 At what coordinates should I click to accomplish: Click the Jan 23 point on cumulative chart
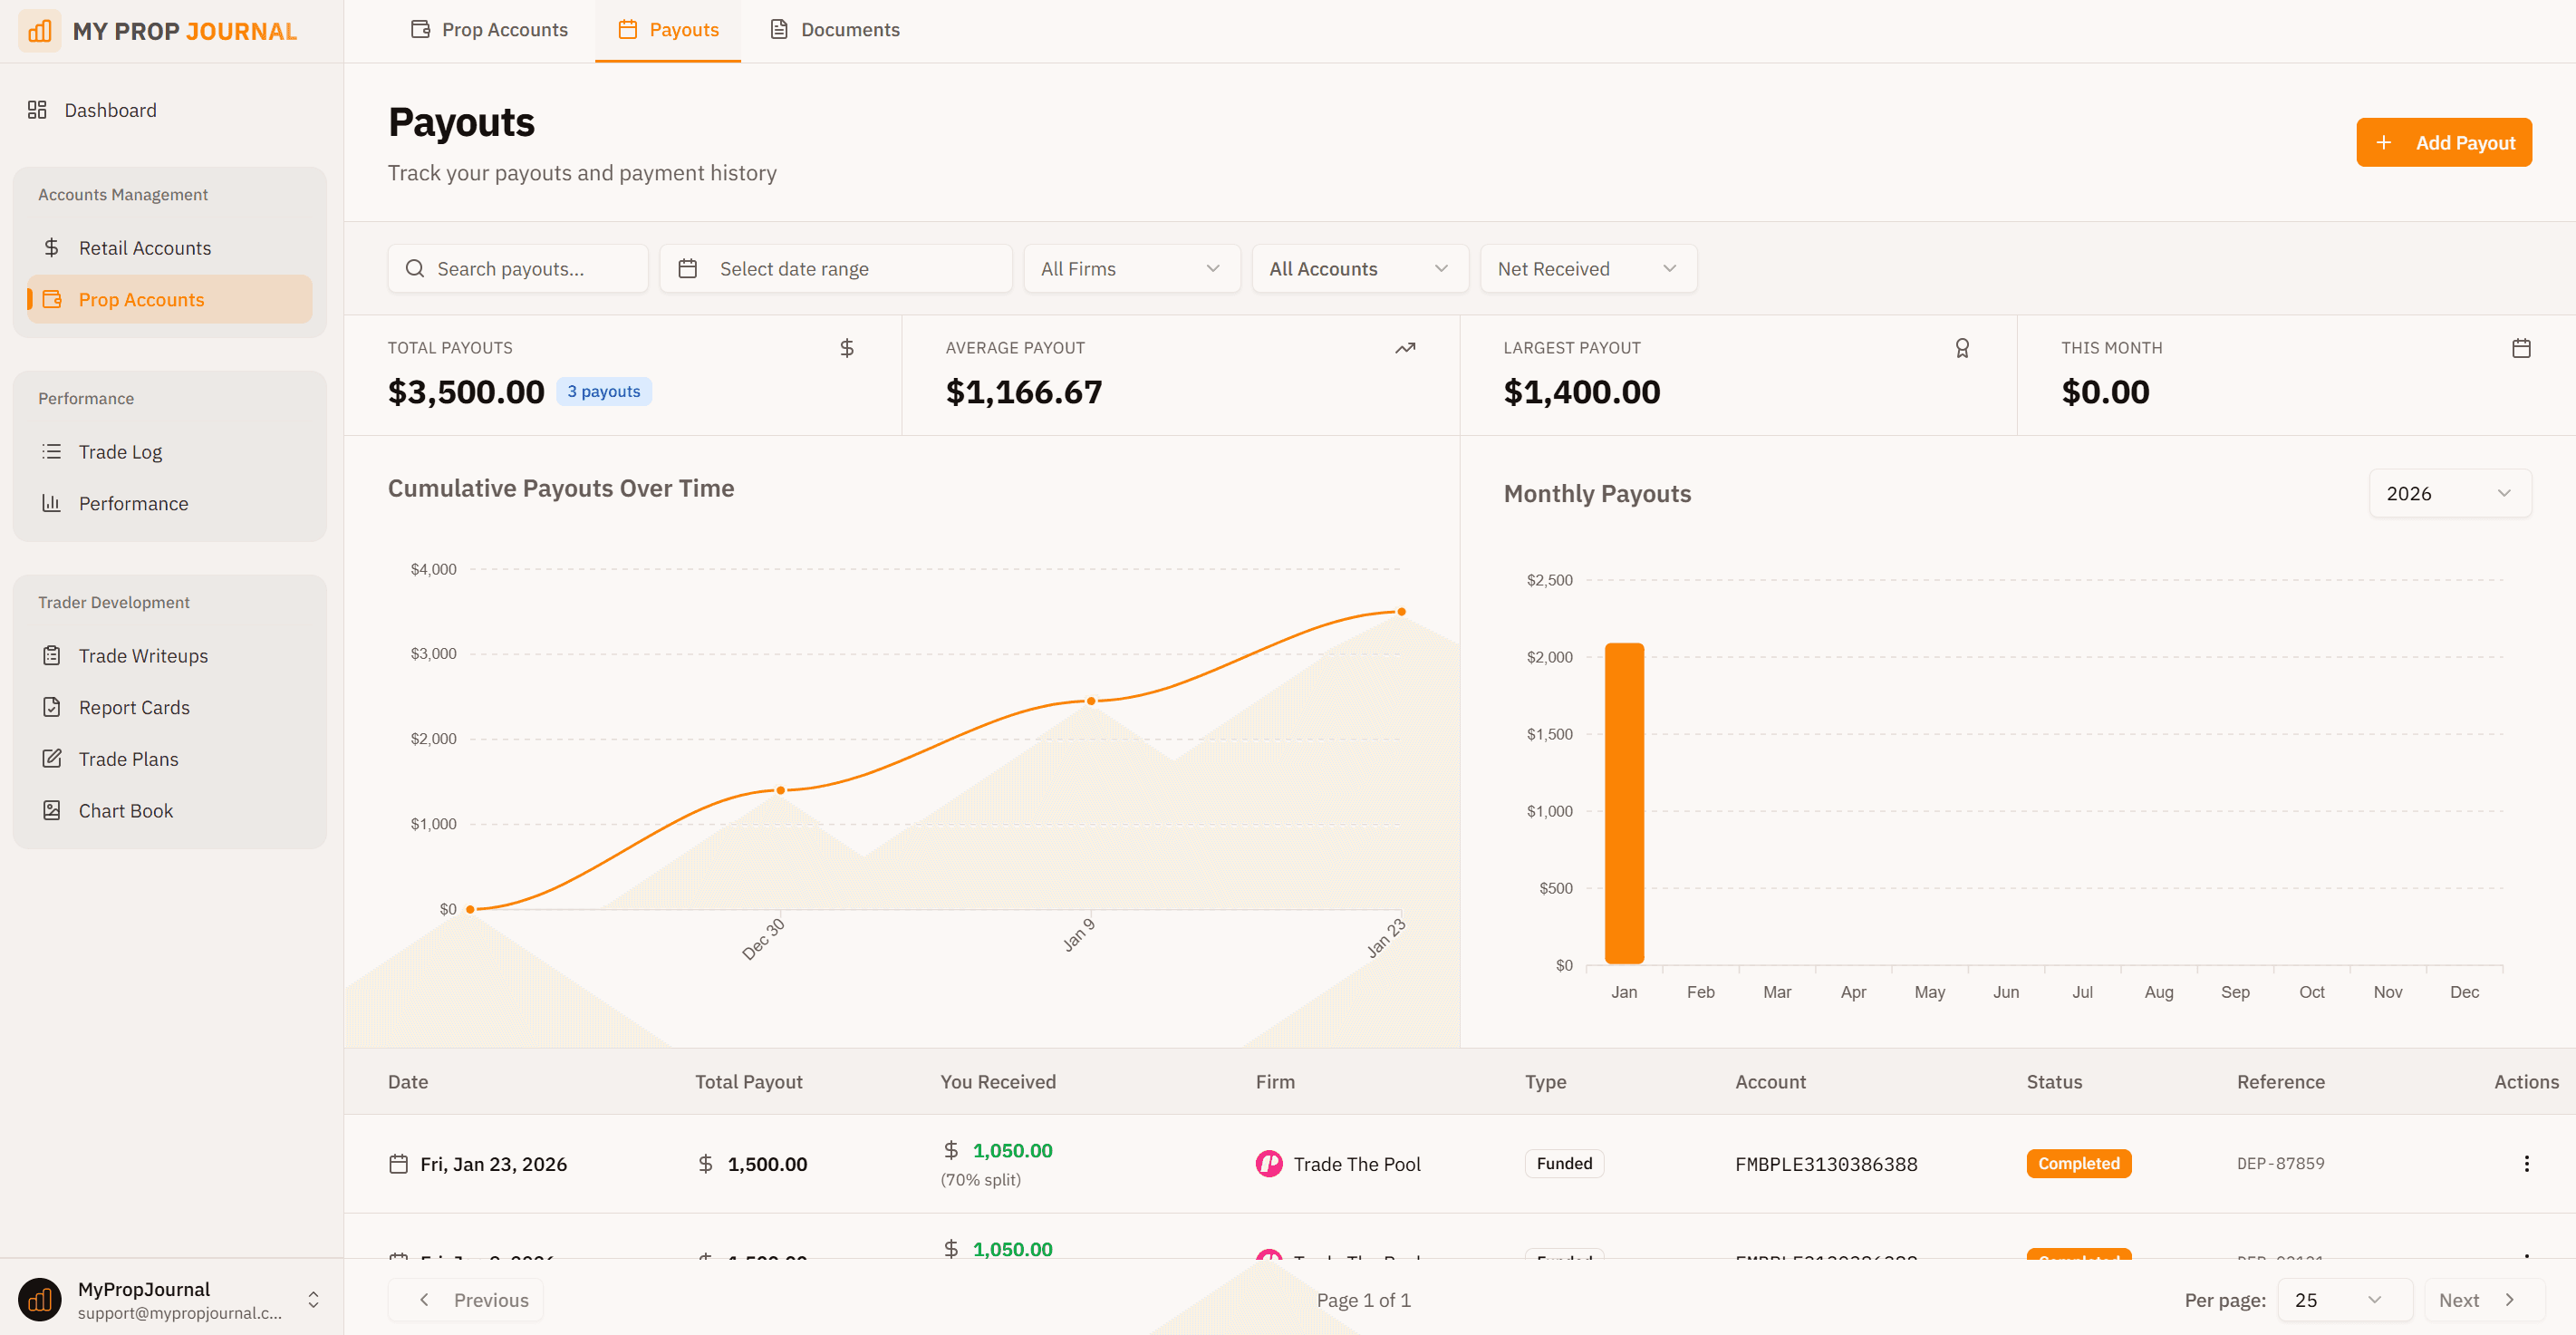[1401, 611]
